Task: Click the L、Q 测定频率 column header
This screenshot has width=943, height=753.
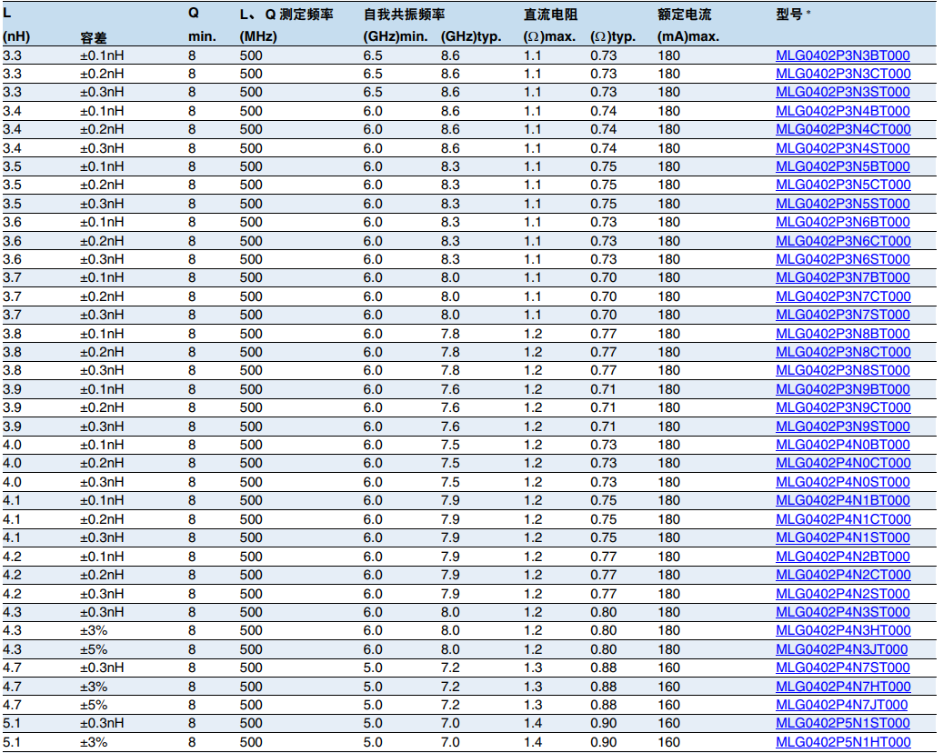Action: pyautogui.click(x=286, y=14)
